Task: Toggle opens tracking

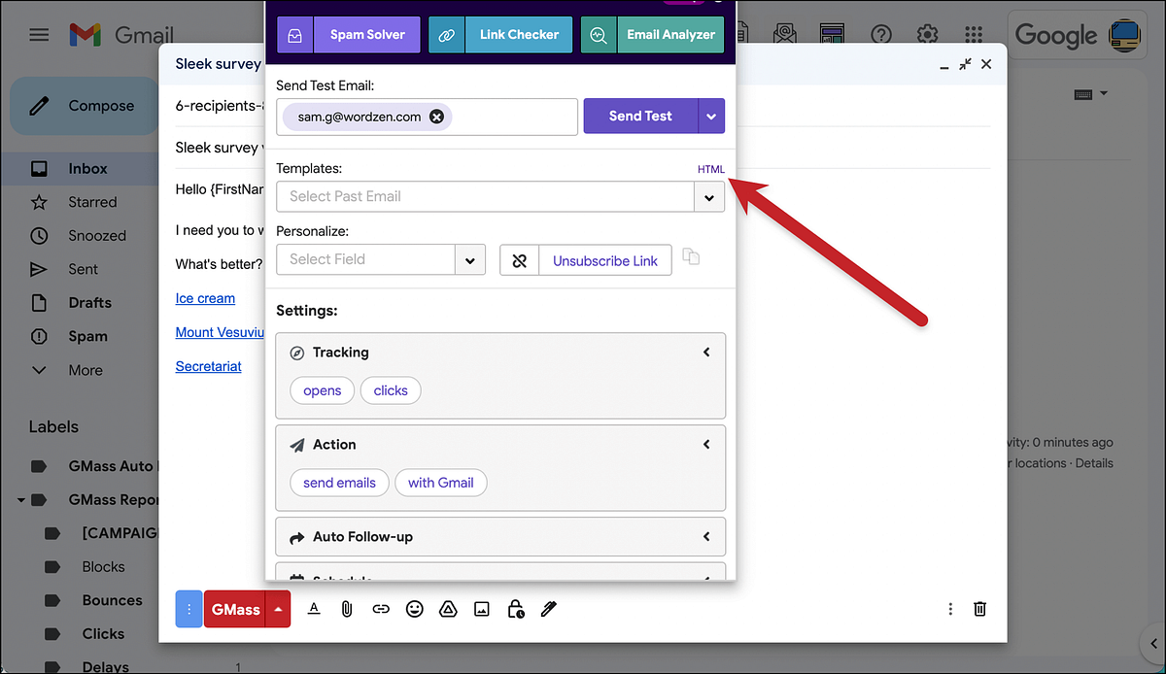Action: pyautogui.click(x=322, y=389)
